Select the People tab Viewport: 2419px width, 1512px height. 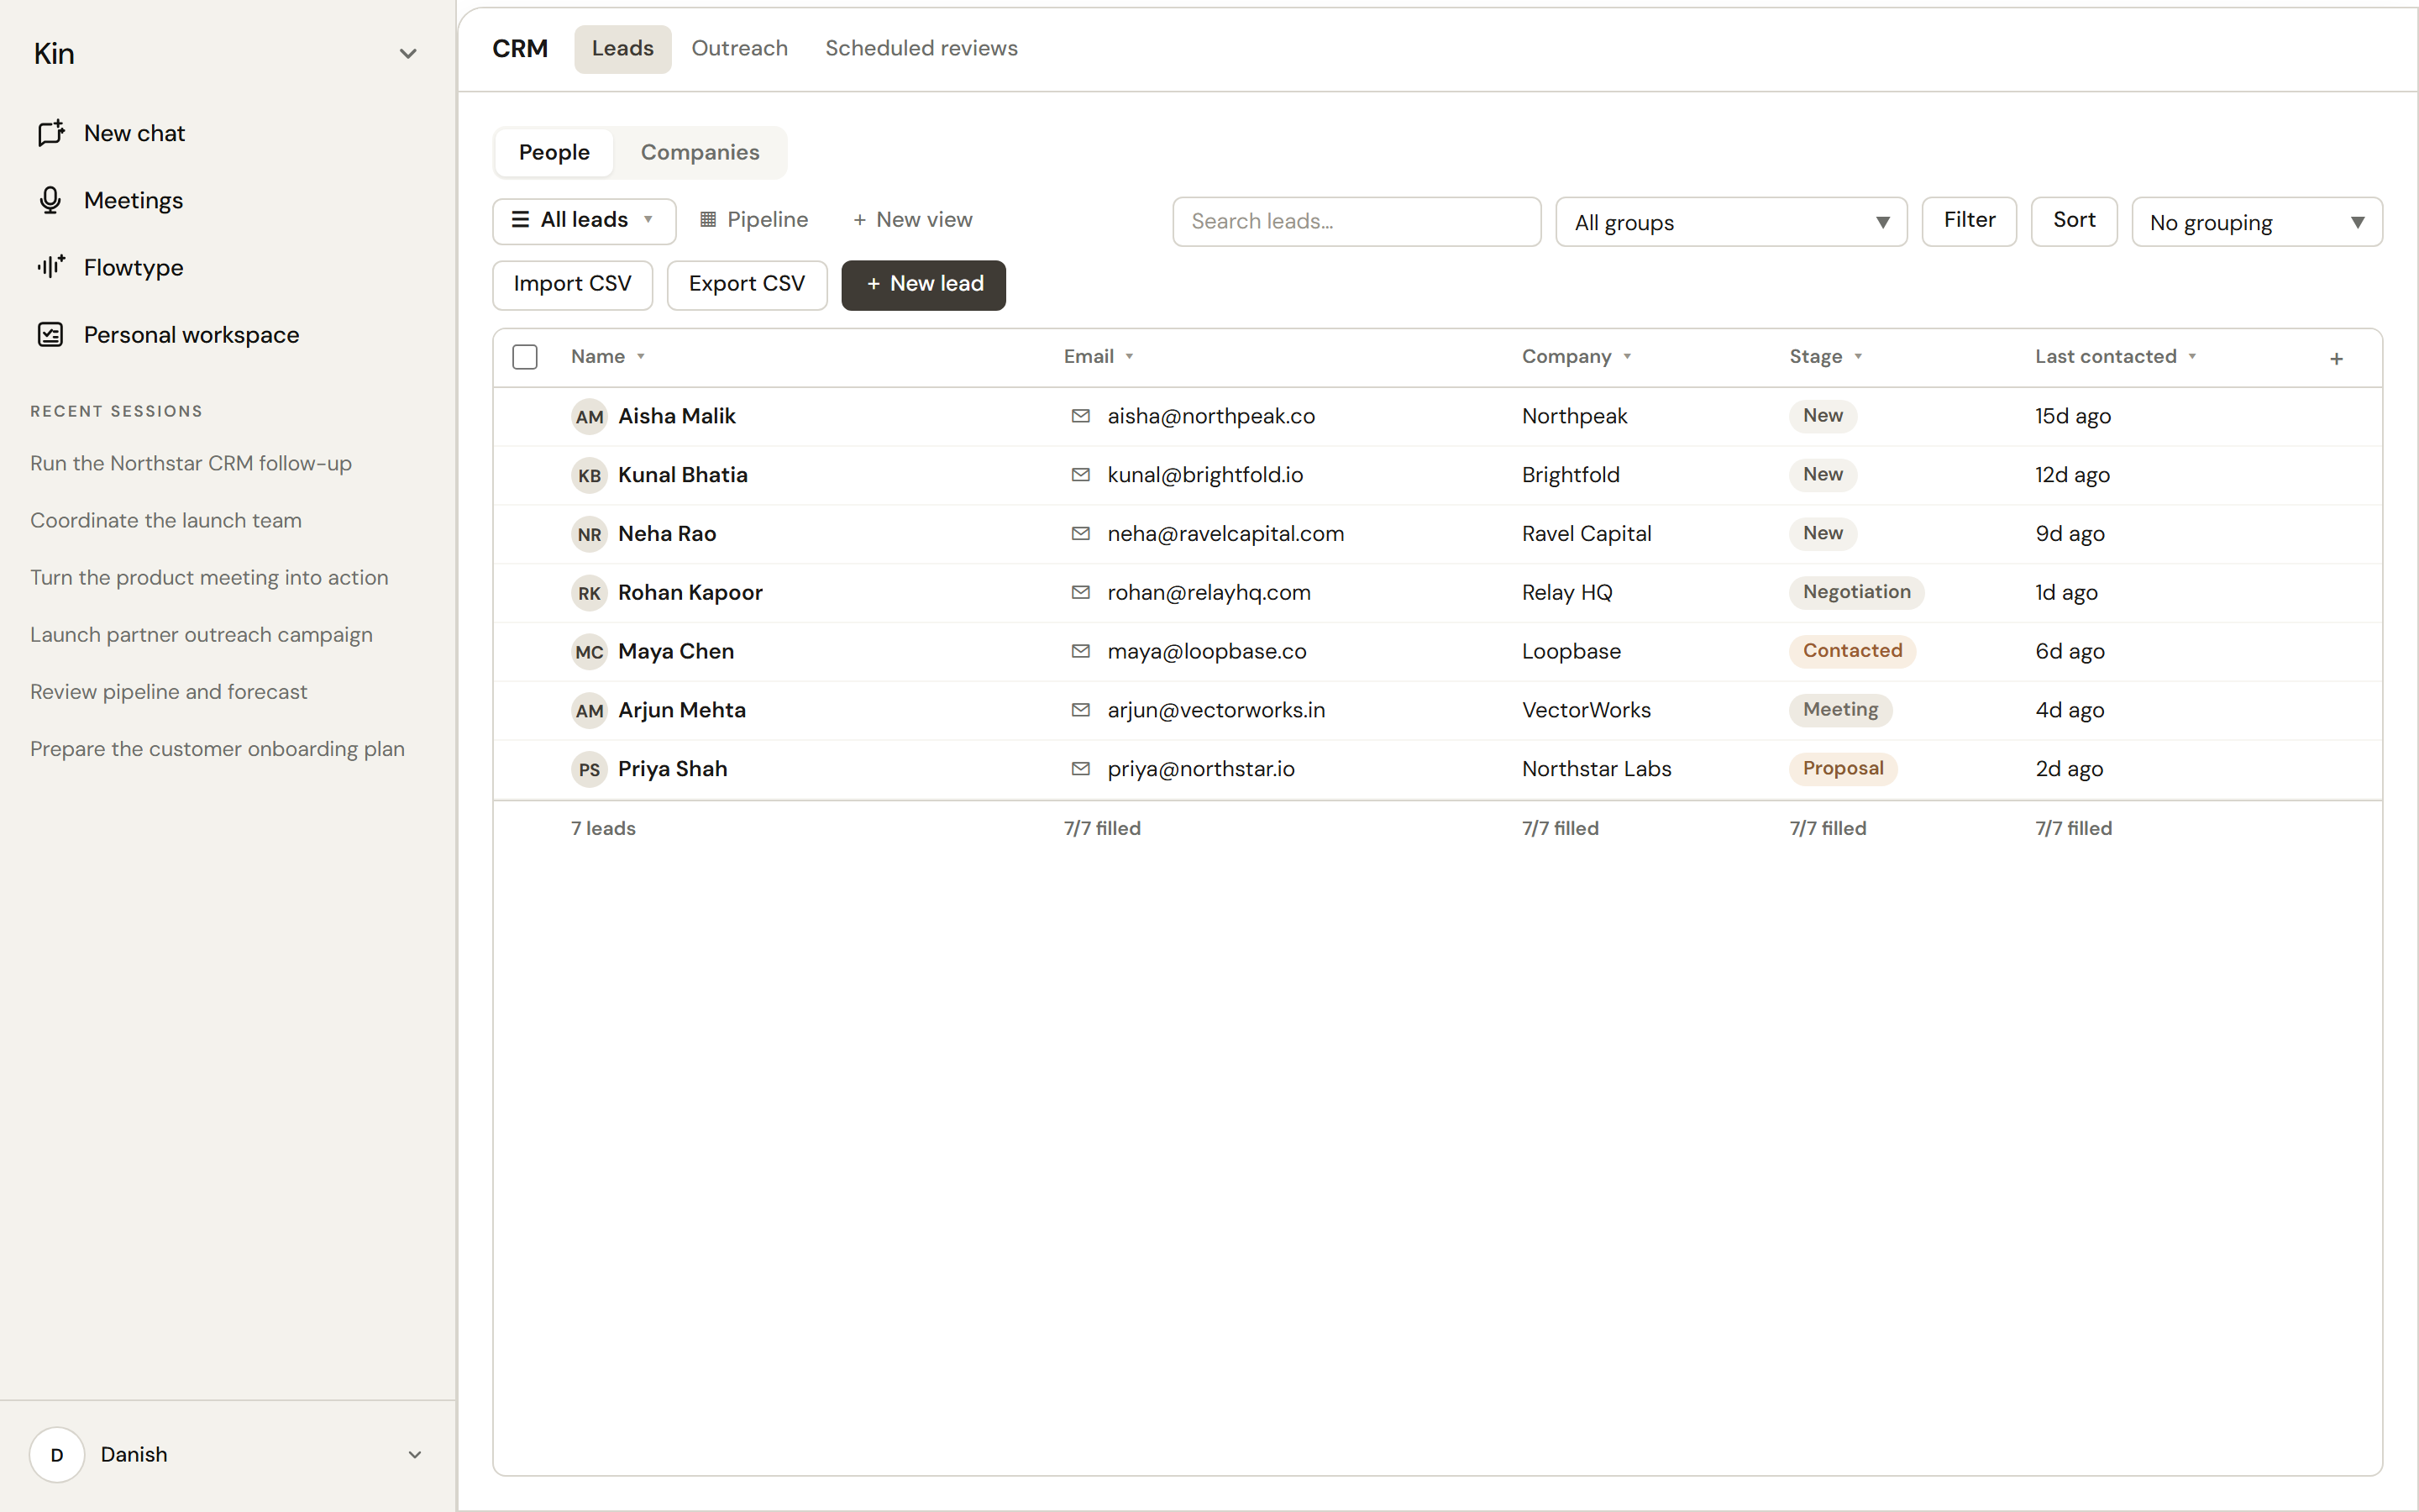point(554,152)
